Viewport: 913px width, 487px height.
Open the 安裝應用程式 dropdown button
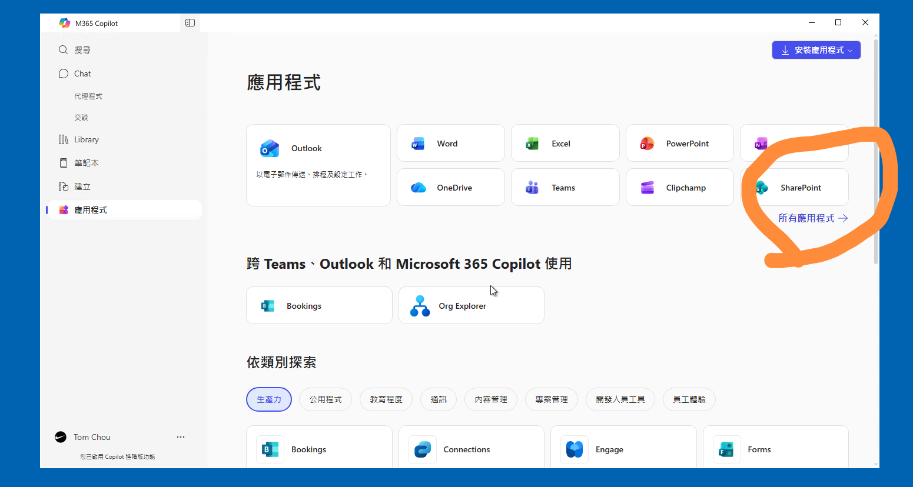click(x=816, y=50)
